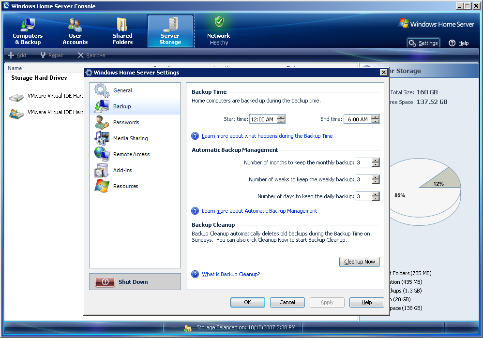Image resolution: width=483 pixels, height=338 pixels.
Task: Click the Help button in settings dialog
Action: click(x=366, y=302)
